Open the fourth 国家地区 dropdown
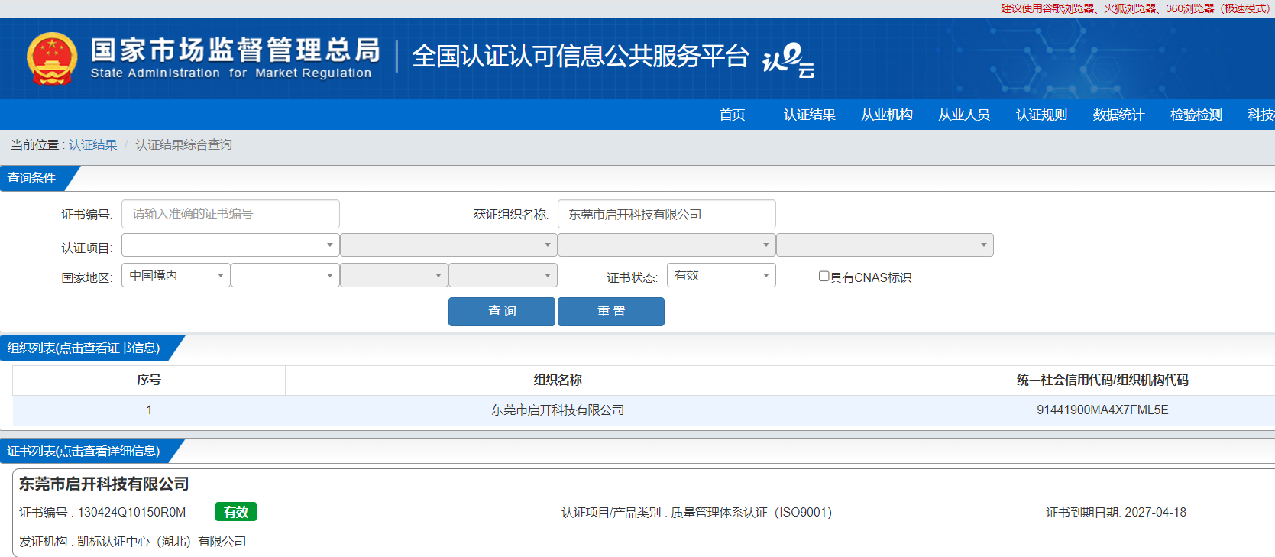Viewport: 1275px width, 557px height. 503,275
